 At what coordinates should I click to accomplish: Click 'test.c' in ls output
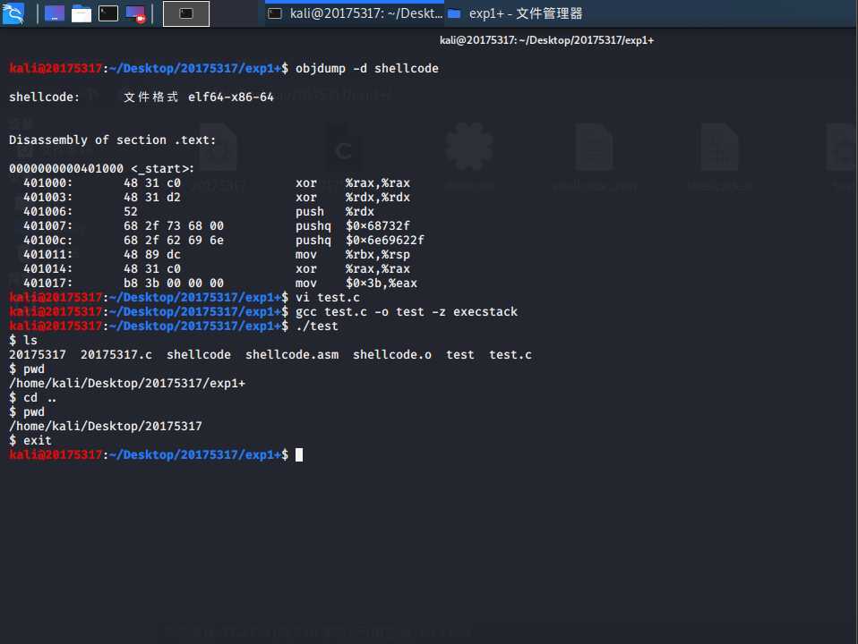pyautogui.click(x=510, y=355)
